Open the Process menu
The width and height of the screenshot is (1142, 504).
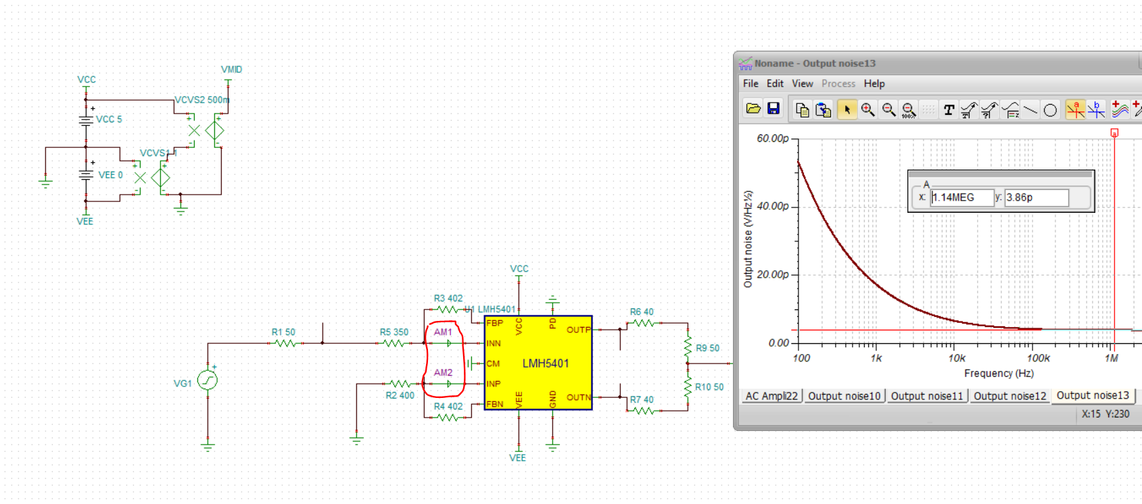[838, 84]
